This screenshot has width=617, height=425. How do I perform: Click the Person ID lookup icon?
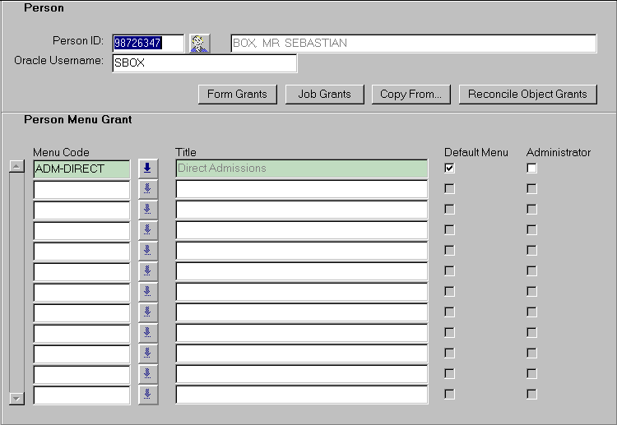199,44
